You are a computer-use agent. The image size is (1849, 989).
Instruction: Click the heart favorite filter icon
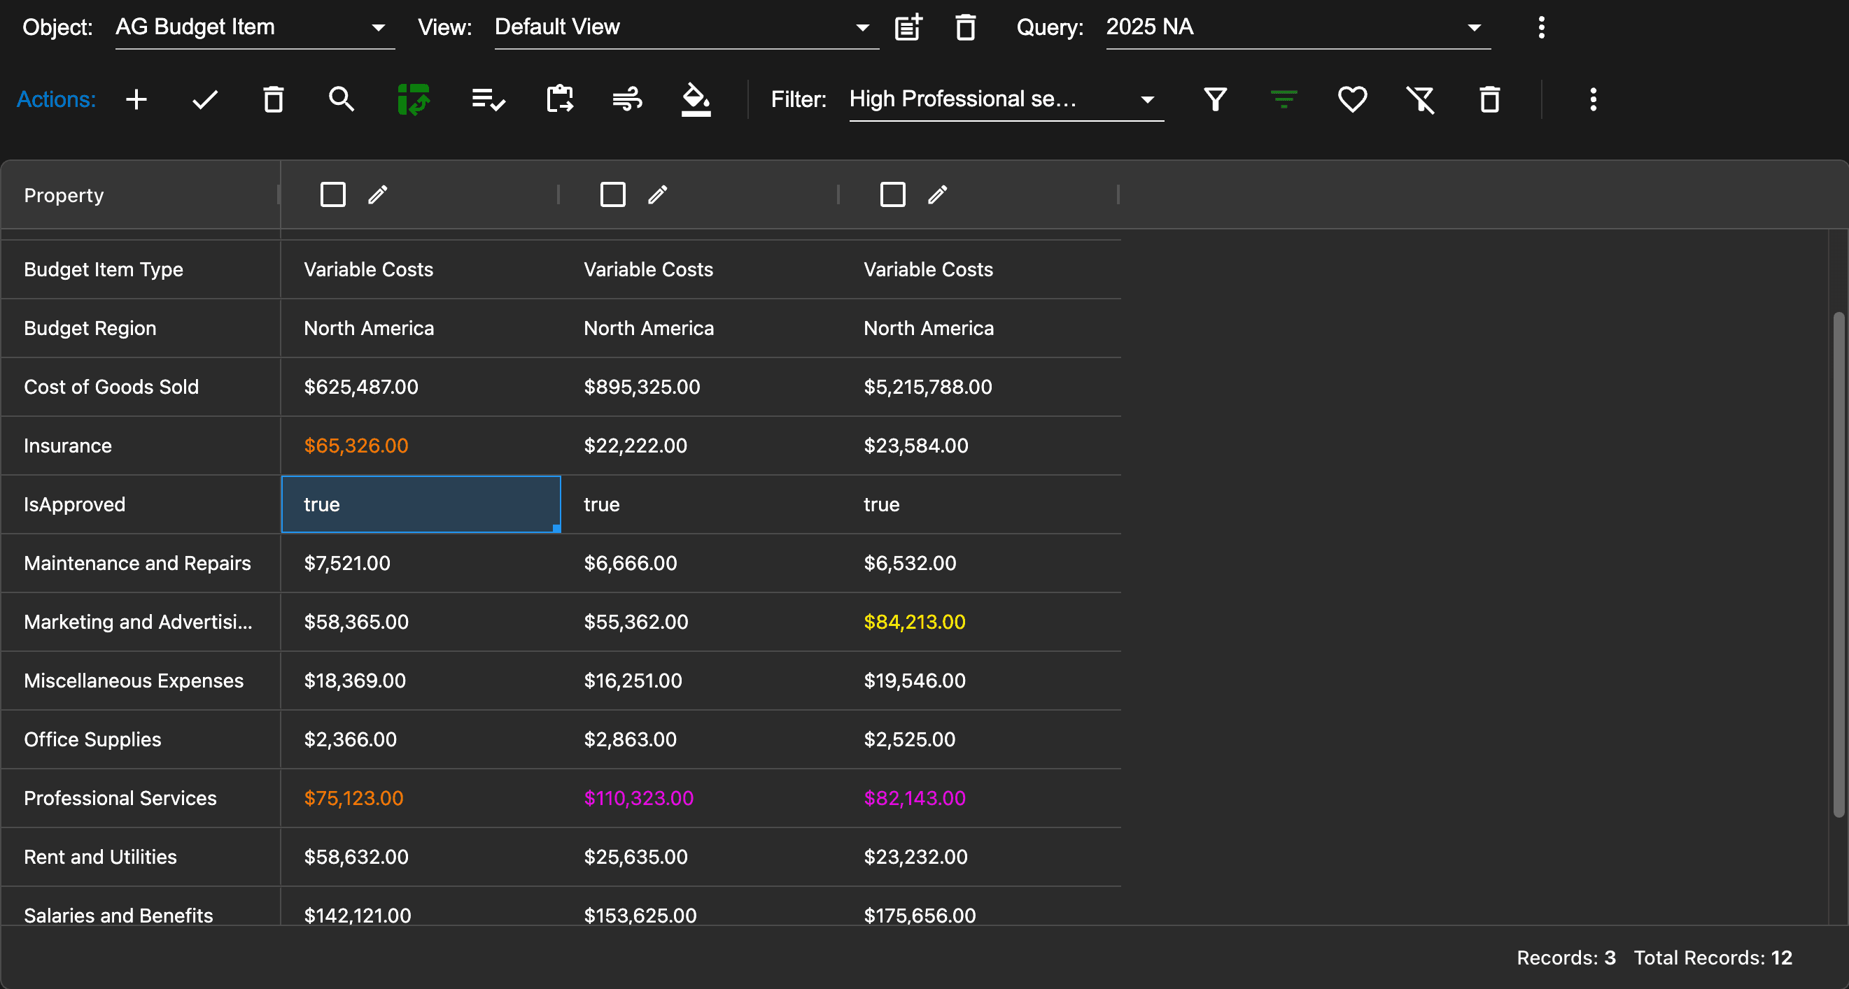(x=1352, y=99)
